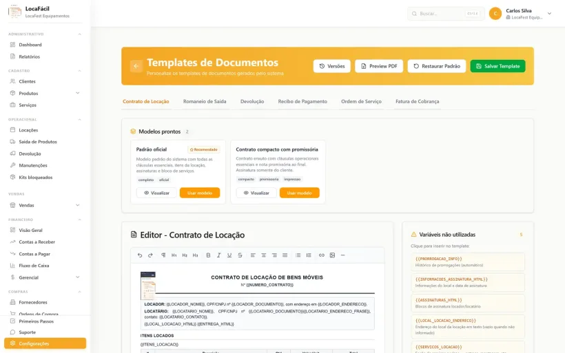Insert {{LOCAL_LOCACAO_ENDERECO}} variable
Image resolution: width=565 pixels, height=353 pixels.
[468, 326]
